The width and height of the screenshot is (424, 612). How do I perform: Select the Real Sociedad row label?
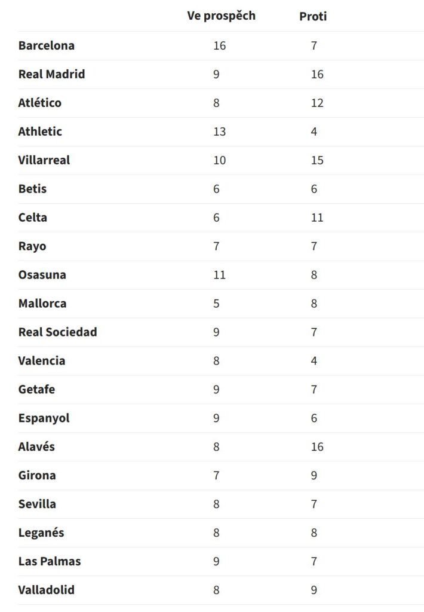[58, 332]
